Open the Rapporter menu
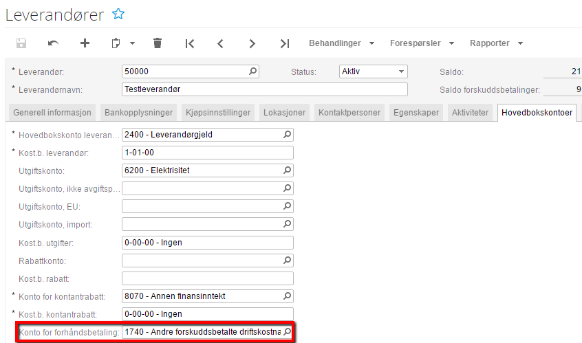 tap(496, 43)
